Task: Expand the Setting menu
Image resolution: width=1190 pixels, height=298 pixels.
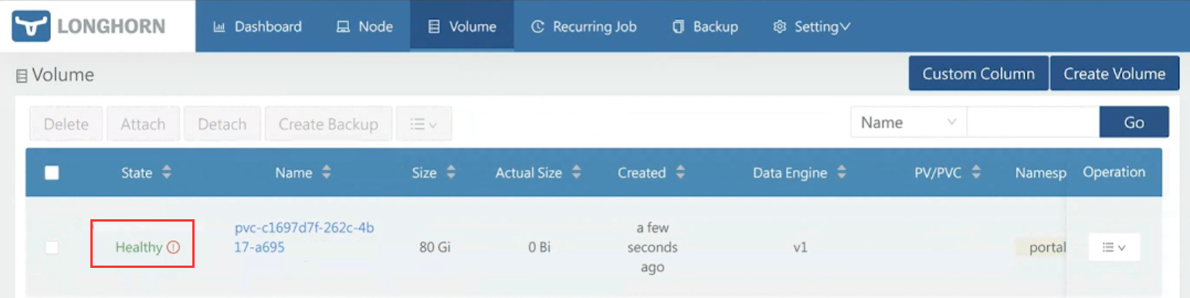Action: (812, 26)
